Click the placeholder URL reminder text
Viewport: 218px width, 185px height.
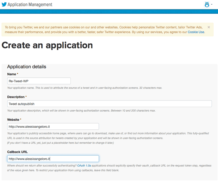click(60, 143)
